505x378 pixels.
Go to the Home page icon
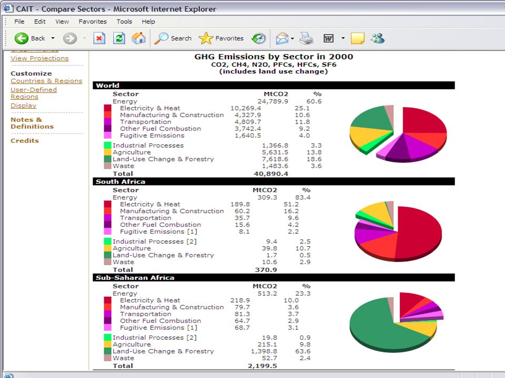tap(139, 38)
